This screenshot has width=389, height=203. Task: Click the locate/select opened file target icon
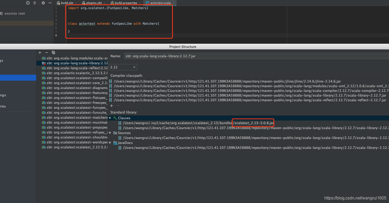[28, 3]
